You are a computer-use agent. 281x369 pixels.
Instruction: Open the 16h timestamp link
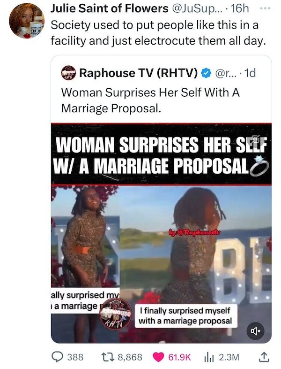(240, 9)
